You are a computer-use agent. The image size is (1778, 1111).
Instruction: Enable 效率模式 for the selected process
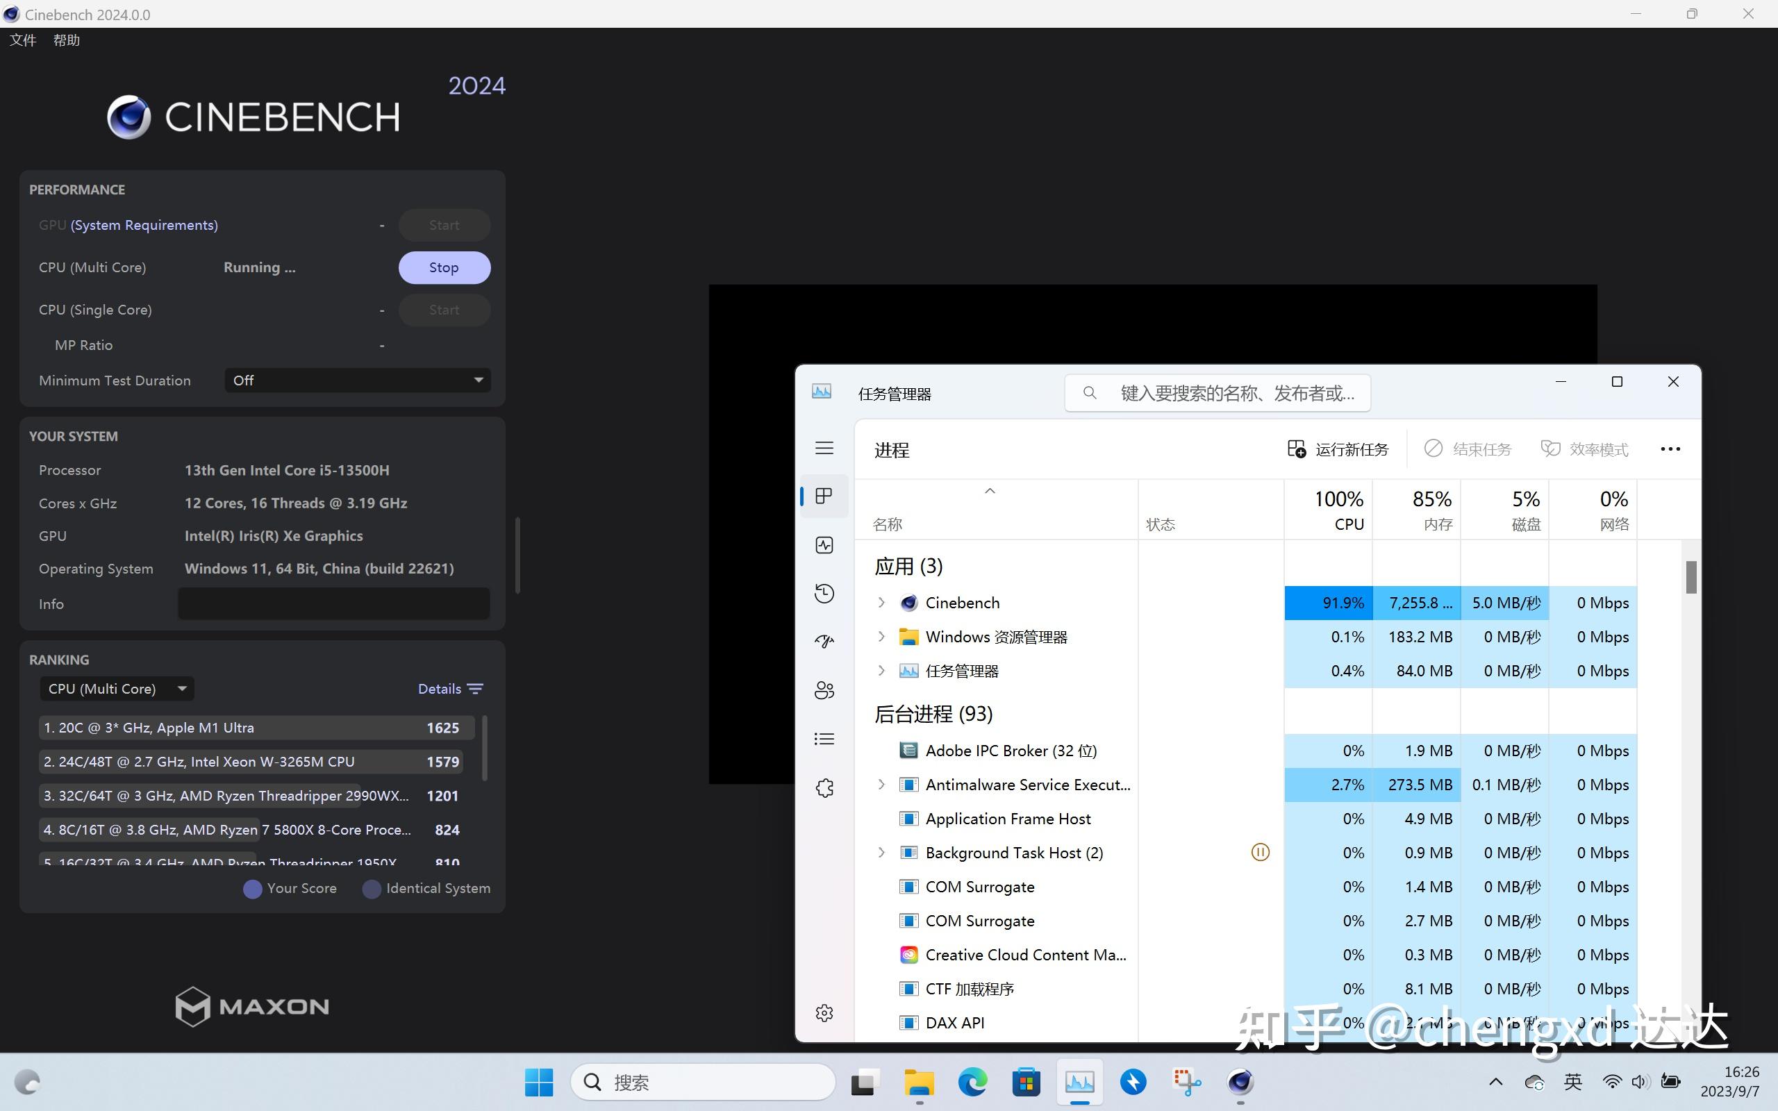[x=1584, y=449]
